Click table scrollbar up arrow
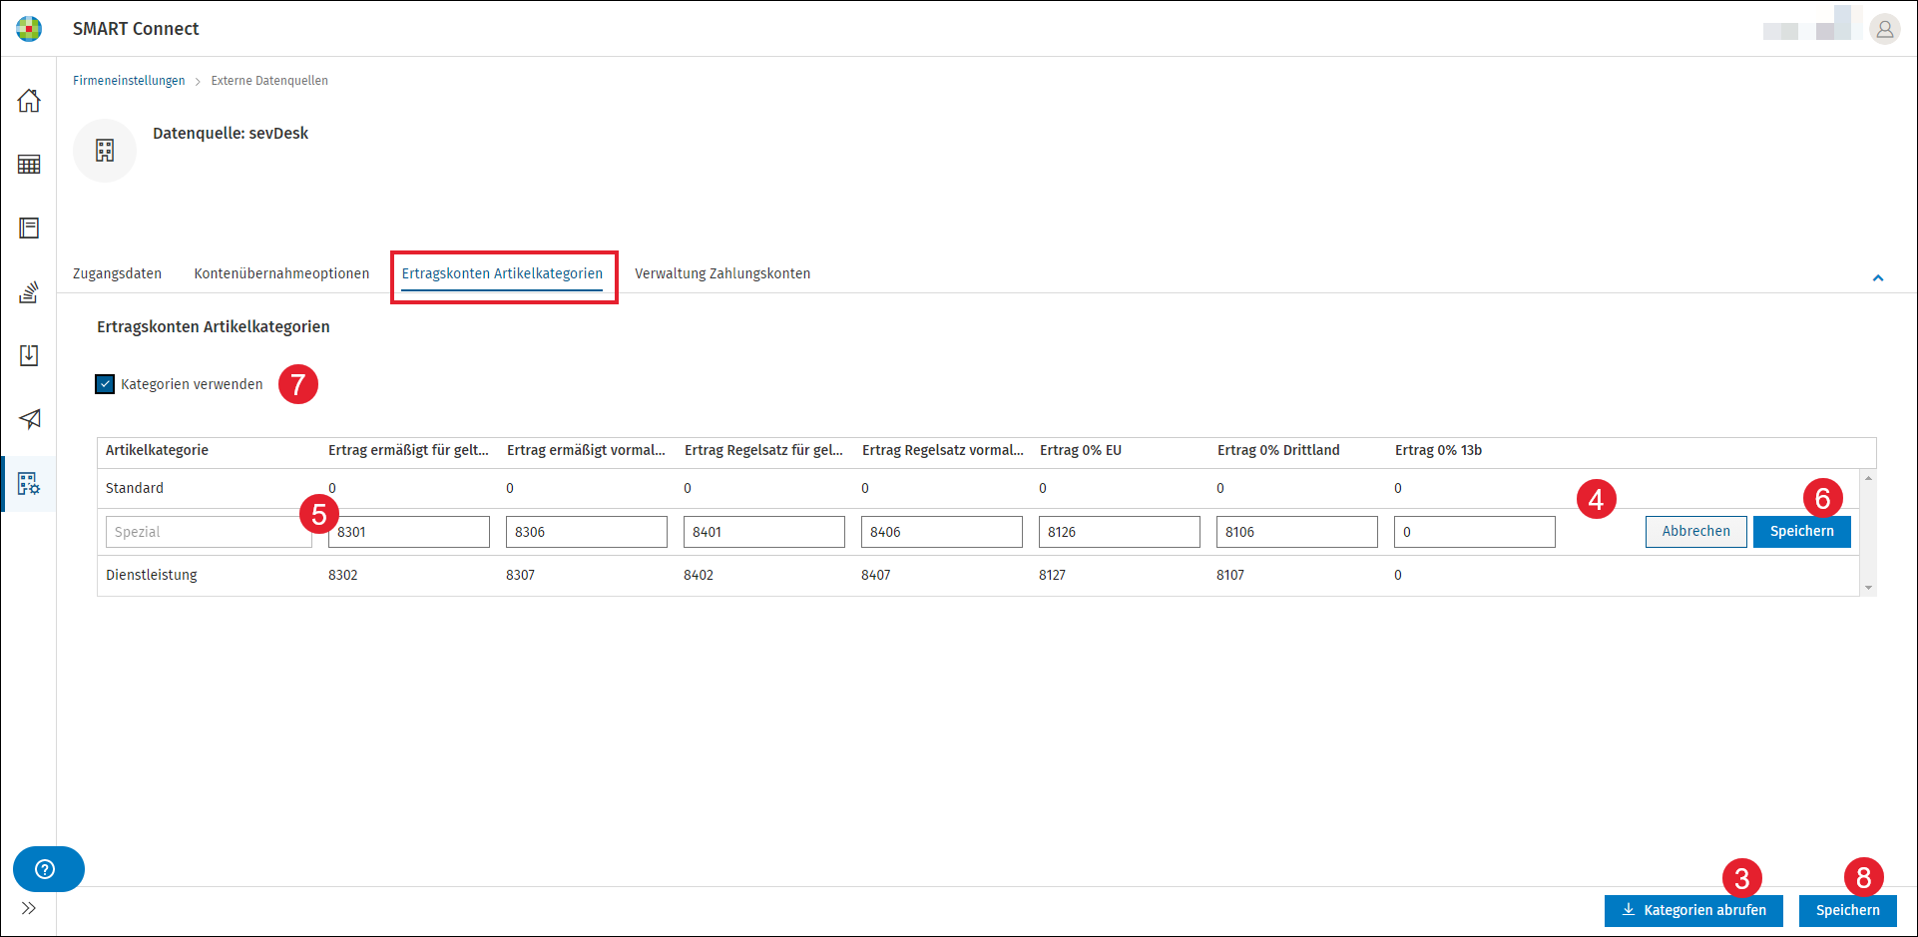 (1868, 479)
